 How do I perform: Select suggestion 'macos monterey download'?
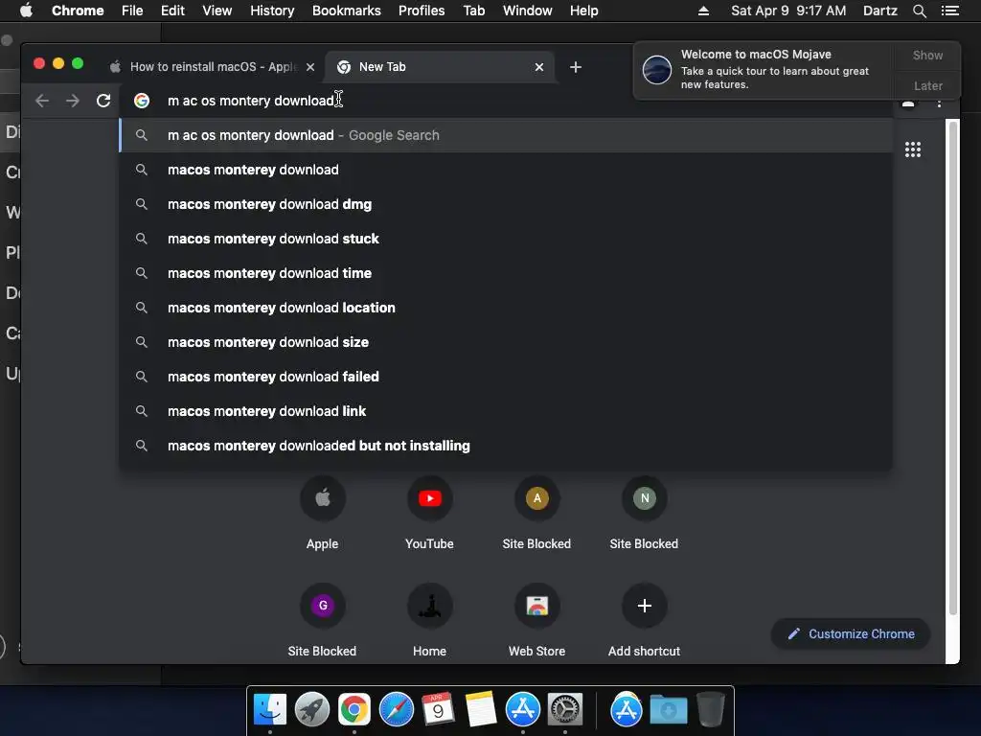pos(506,170)
